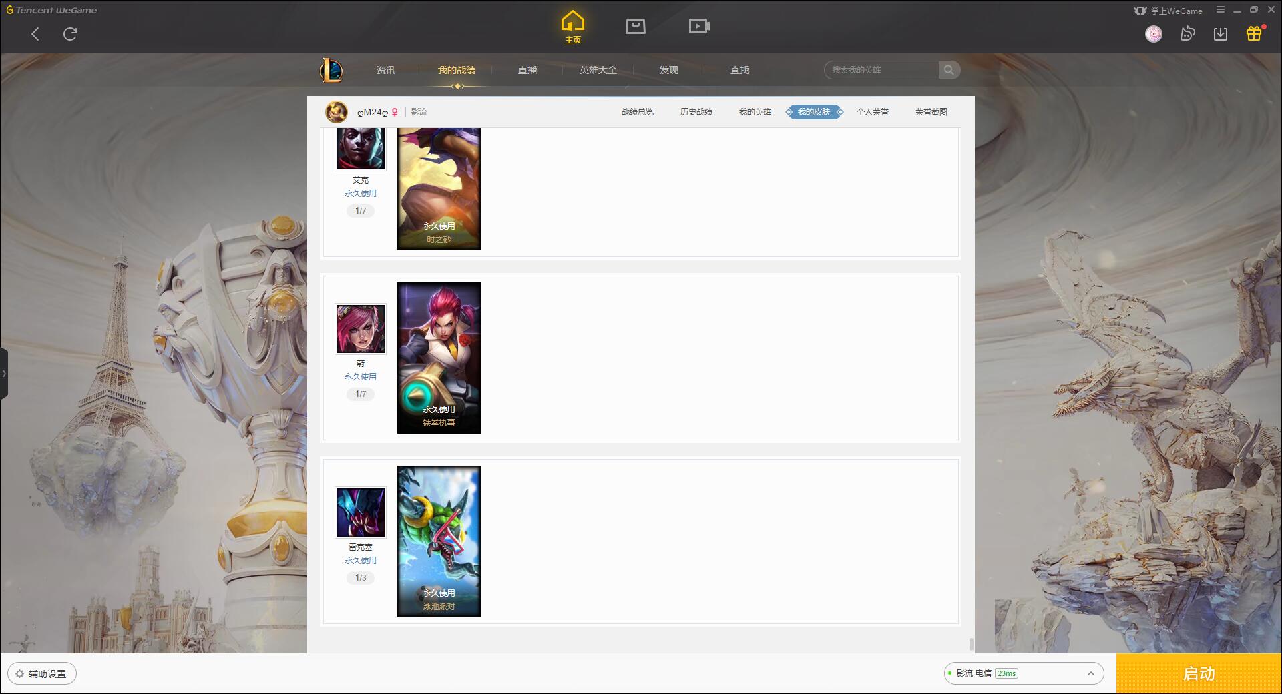This screenshot has width=1282, height=694.
Task: Open the download manager icon
Action: [1221, 33]
